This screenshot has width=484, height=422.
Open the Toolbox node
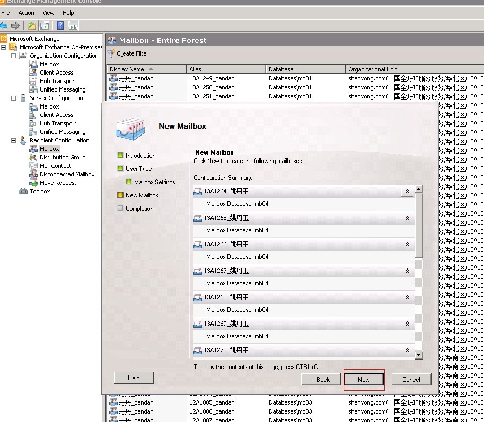(40, 191)
